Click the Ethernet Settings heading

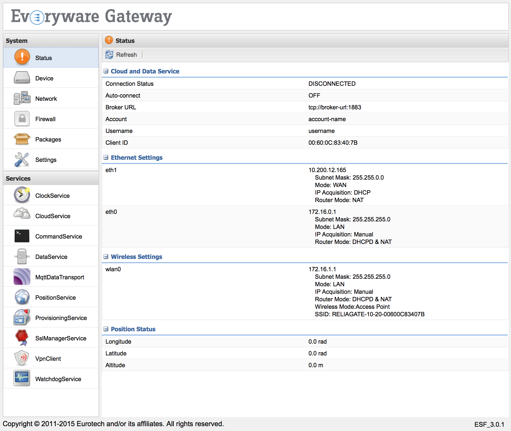point(137,157)
